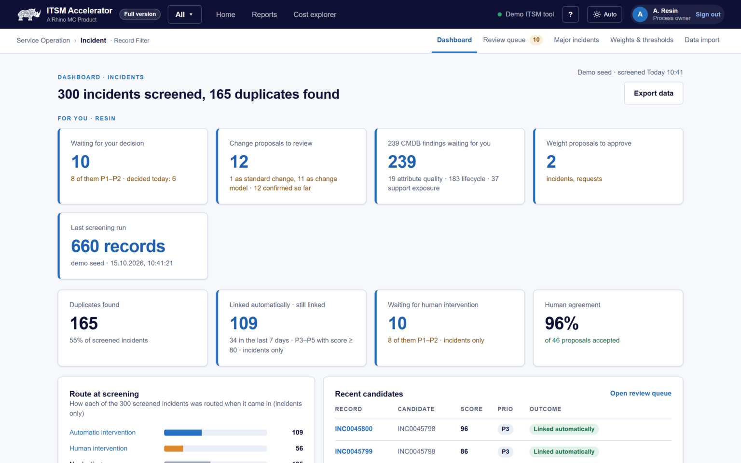Click the Incident breadcrumb
The image size is (741, 463).
click(93, 41)
